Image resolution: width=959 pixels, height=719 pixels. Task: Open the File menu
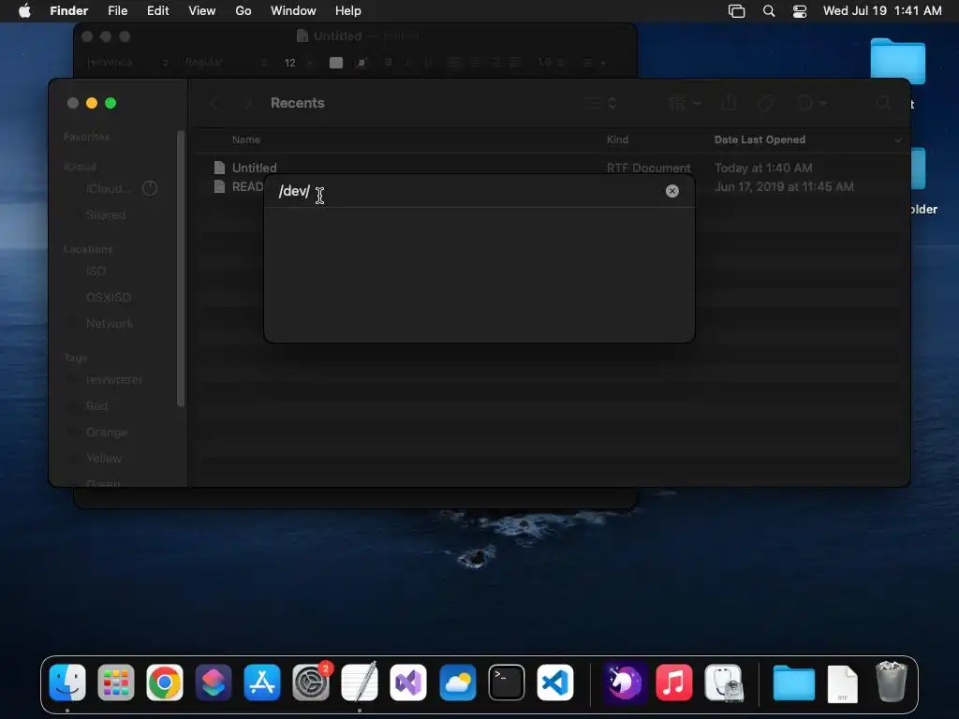click(117, 10)
